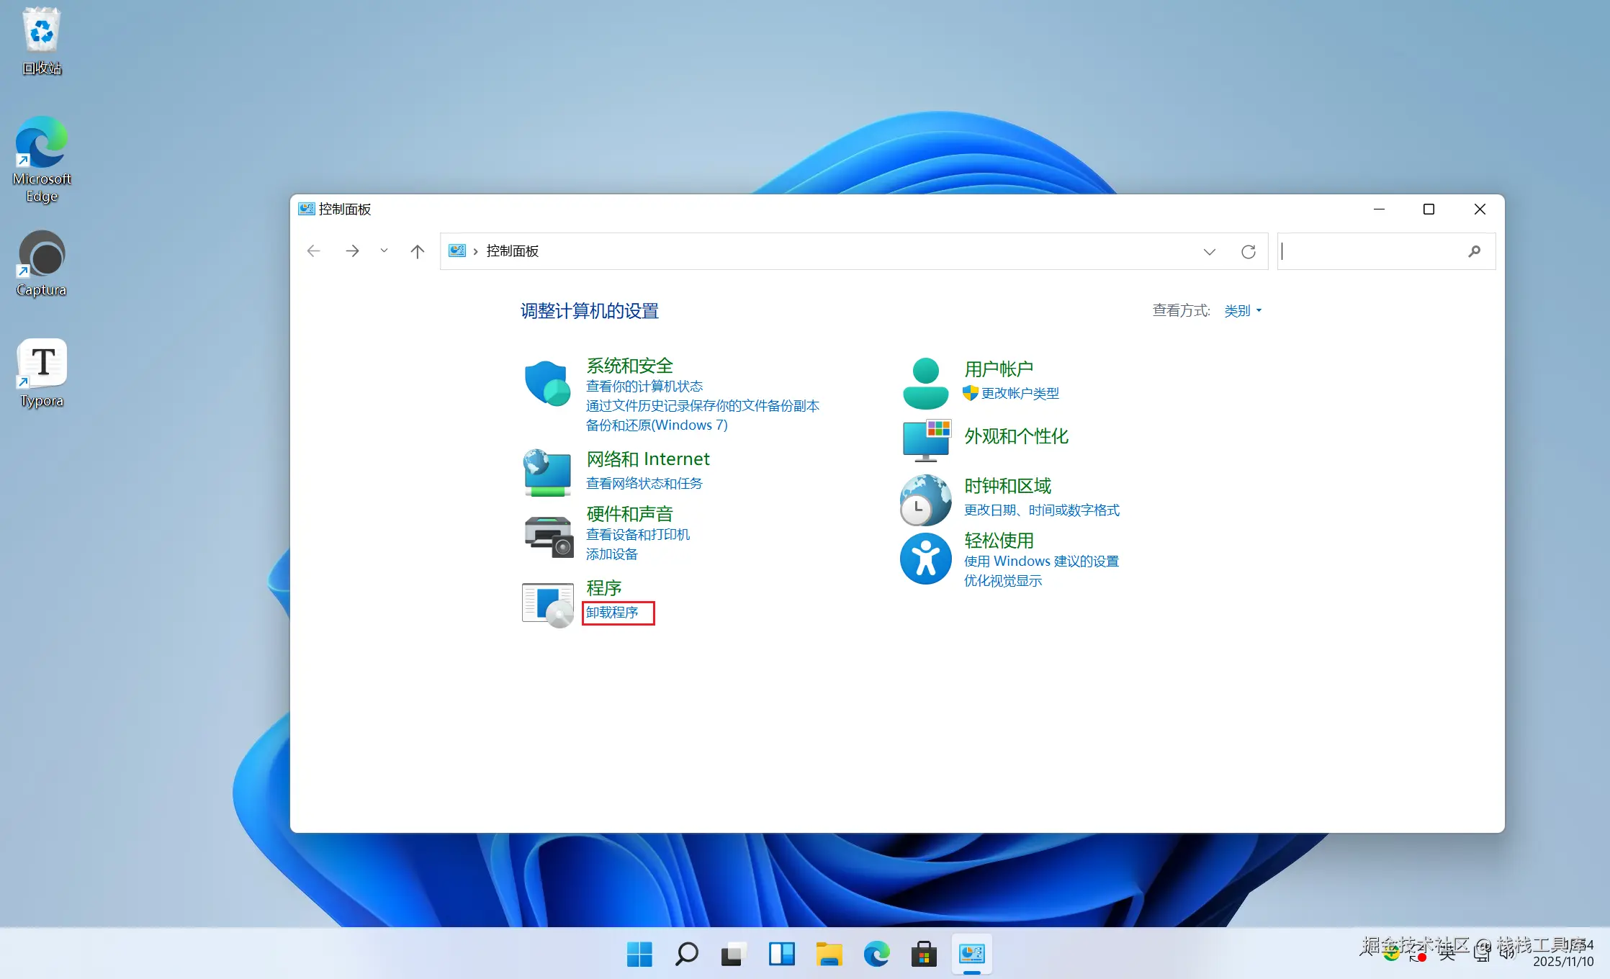Open the address bar history dropdown chevron
The image size is (1610, 979).
click(1209, 251)
